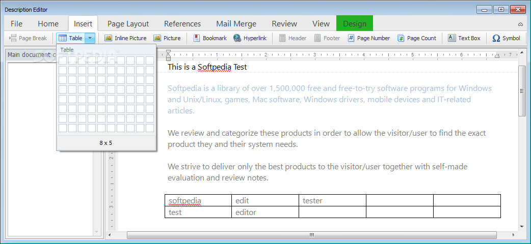
Task: Click the first-line indent ruler marker
Action: pos(168,52)
